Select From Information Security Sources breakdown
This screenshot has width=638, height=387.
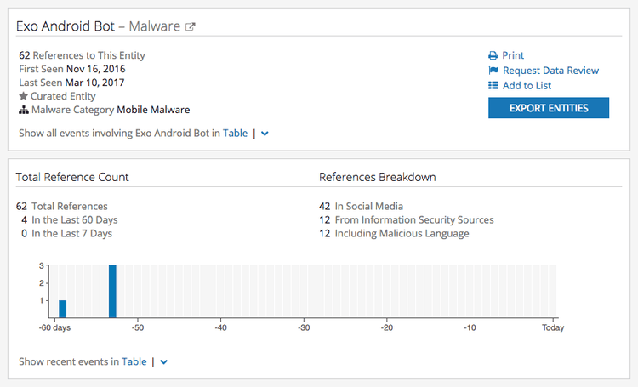[406, 219]
